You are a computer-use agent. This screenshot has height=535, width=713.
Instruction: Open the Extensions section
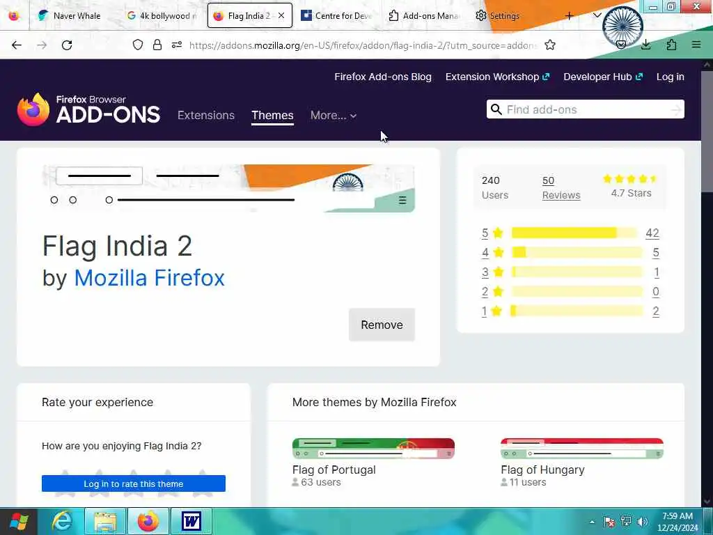(206, 115)
